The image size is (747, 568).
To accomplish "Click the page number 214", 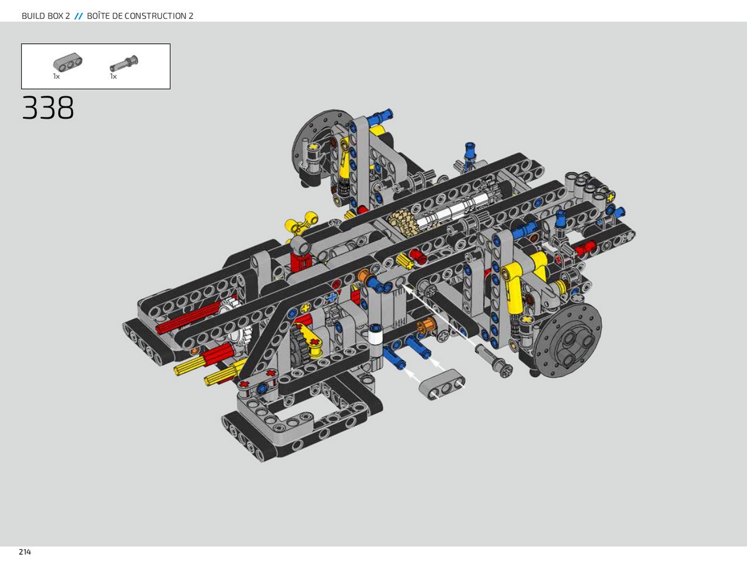I will (x=25, y=552).
